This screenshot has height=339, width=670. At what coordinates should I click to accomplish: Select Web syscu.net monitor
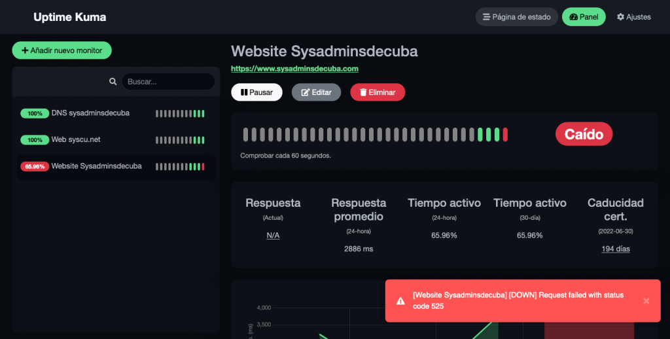click(116, 140)
